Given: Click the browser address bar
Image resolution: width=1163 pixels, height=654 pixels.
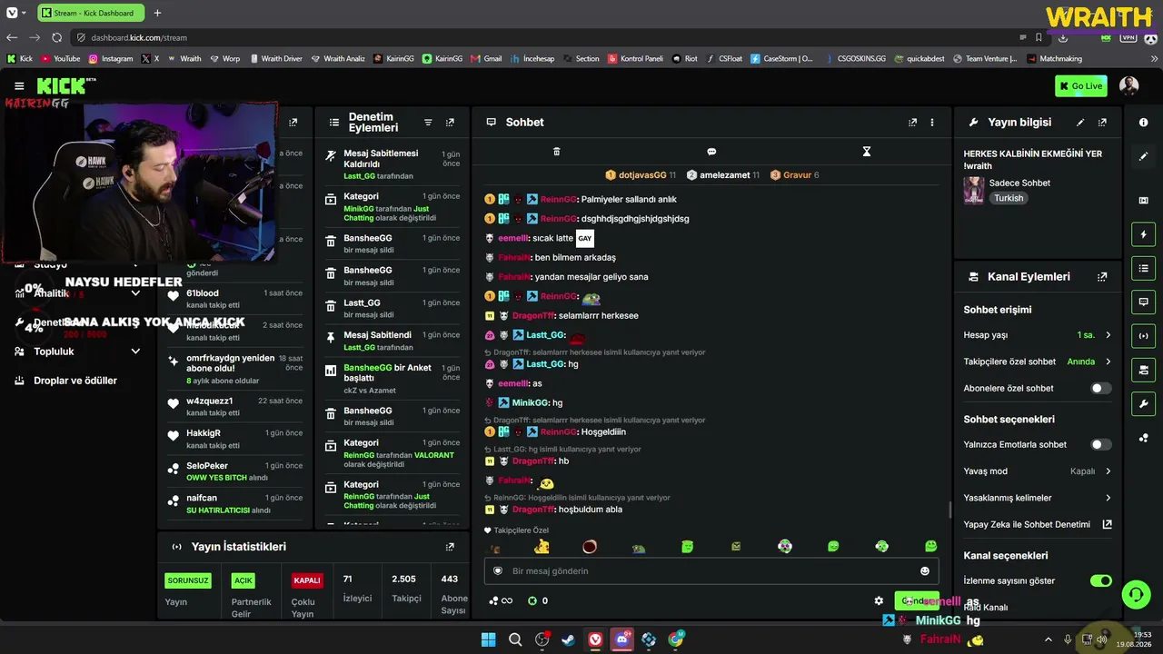Looking at the screenshot, I should coord(545,37).
